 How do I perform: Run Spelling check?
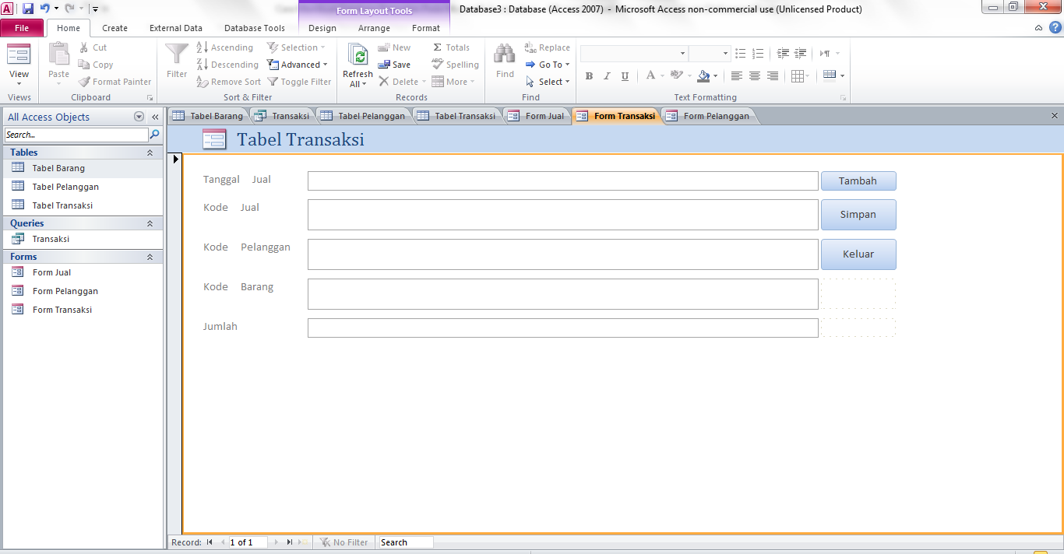pos(456,65)
